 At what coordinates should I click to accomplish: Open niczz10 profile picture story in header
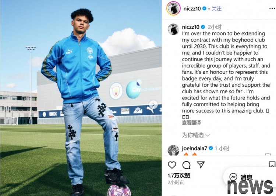tap(173, 8)
